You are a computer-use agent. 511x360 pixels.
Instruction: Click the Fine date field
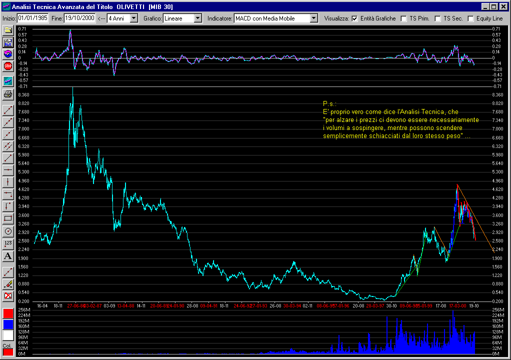pyautogui.click(x=80, y=18)
